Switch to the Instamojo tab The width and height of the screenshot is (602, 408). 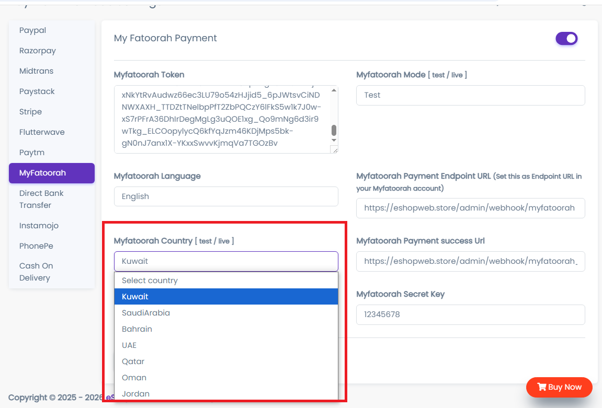39,226
